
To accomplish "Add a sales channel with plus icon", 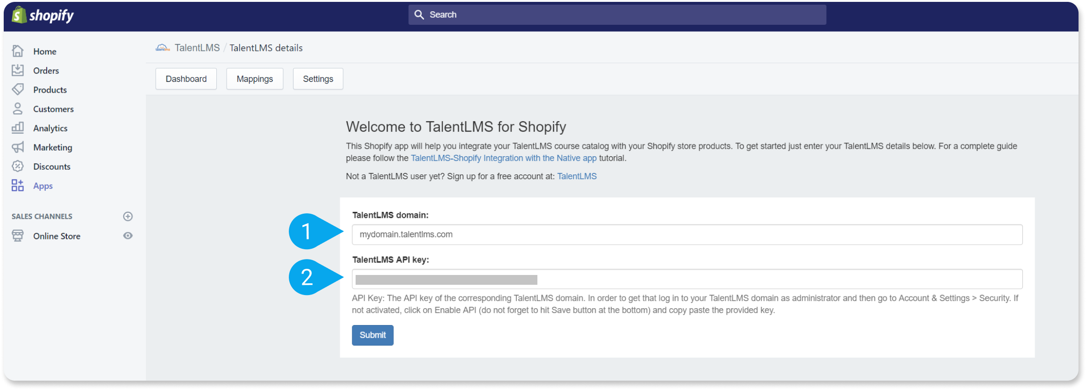I will click(128, 216).
